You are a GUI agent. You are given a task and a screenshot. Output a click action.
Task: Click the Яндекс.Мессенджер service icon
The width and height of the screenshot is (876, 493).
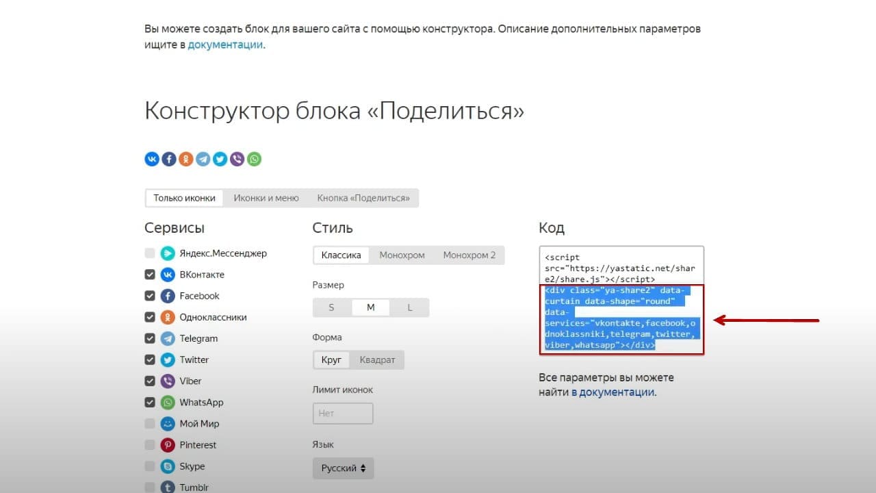tap(168, 253)
